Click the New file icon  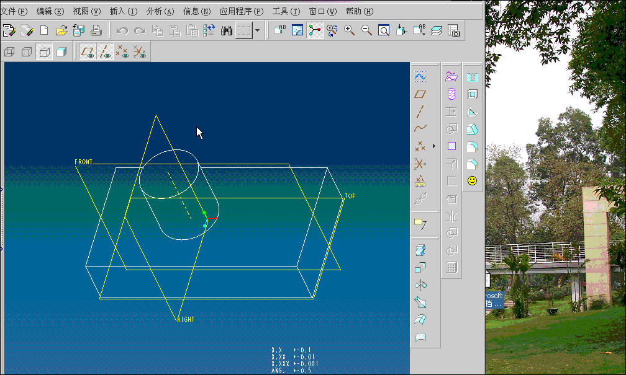tap(44, 30)
